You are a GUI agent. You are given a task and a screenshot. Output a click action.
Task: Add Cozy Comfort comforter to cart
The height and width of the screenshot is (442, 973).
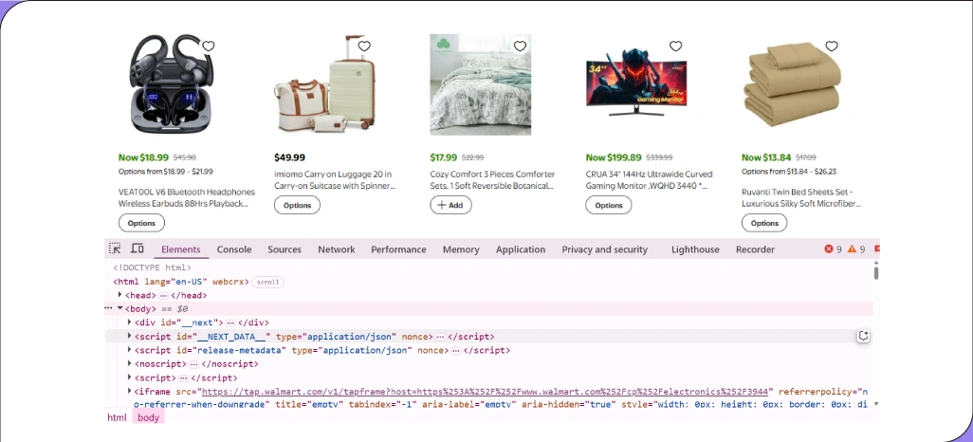(x=450, y=205)
